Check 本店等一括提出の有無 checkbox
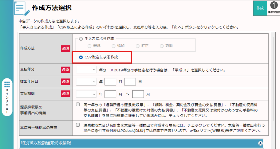The height and width of the screenshot is (149, 280). pyautogui.click(x=78, y=125)
